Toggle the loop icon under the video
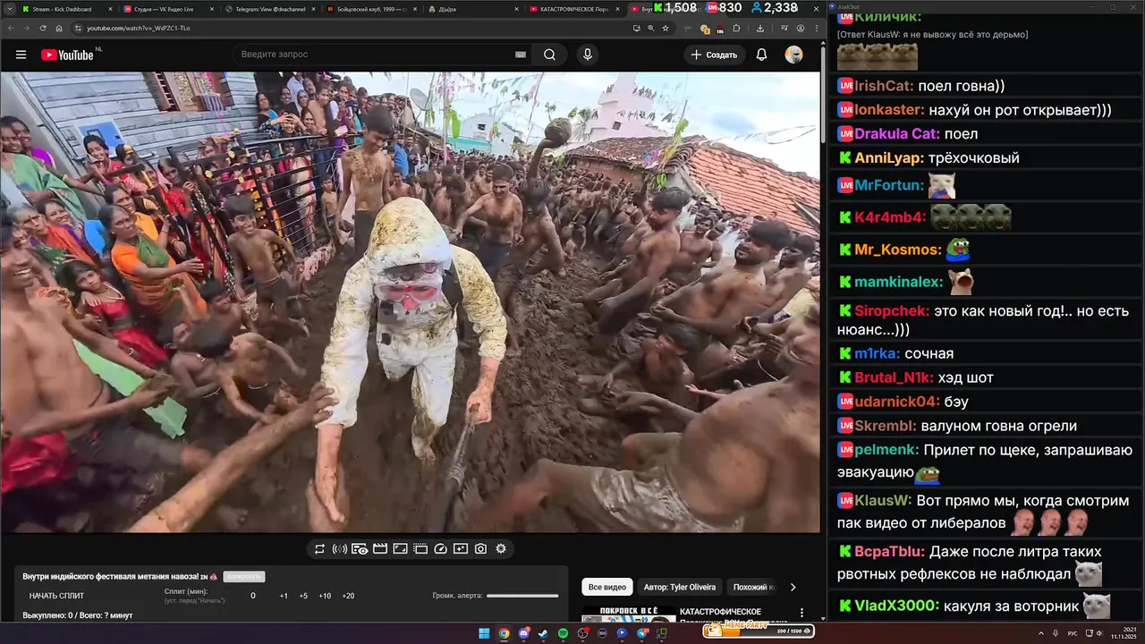 [319, 548]
